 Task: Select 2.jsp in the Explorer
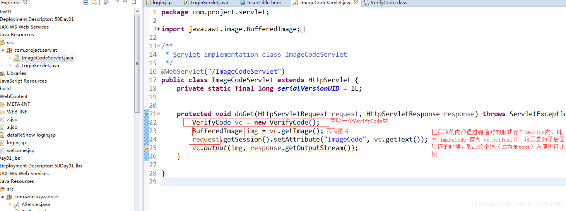point(12,120)
